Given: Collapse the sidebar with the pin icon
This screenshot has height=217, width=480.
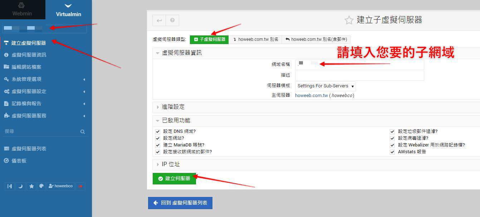Looking at the screenshot, I should (10, 186).
